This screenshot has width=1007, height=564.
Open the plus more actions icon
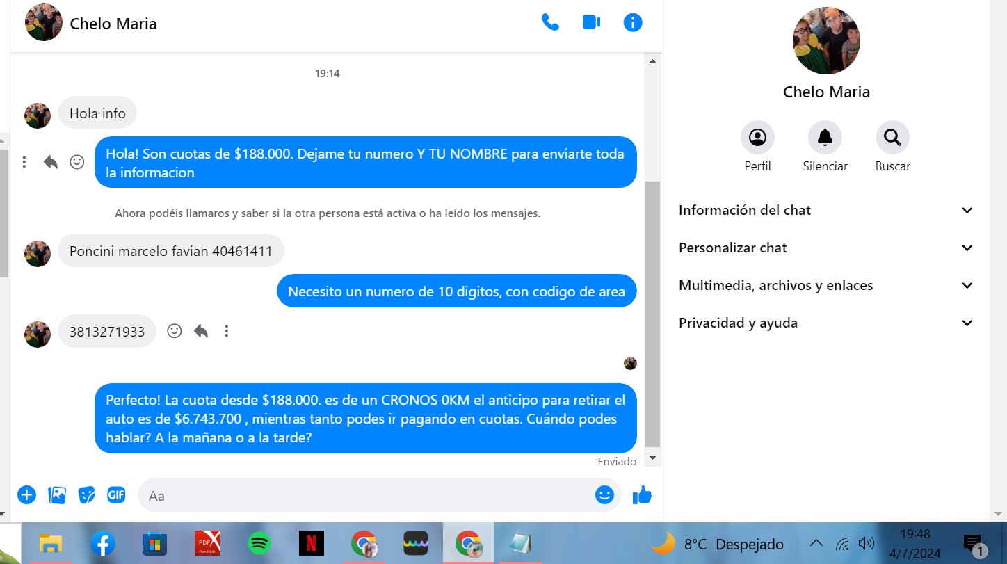[x=26, y=495]
